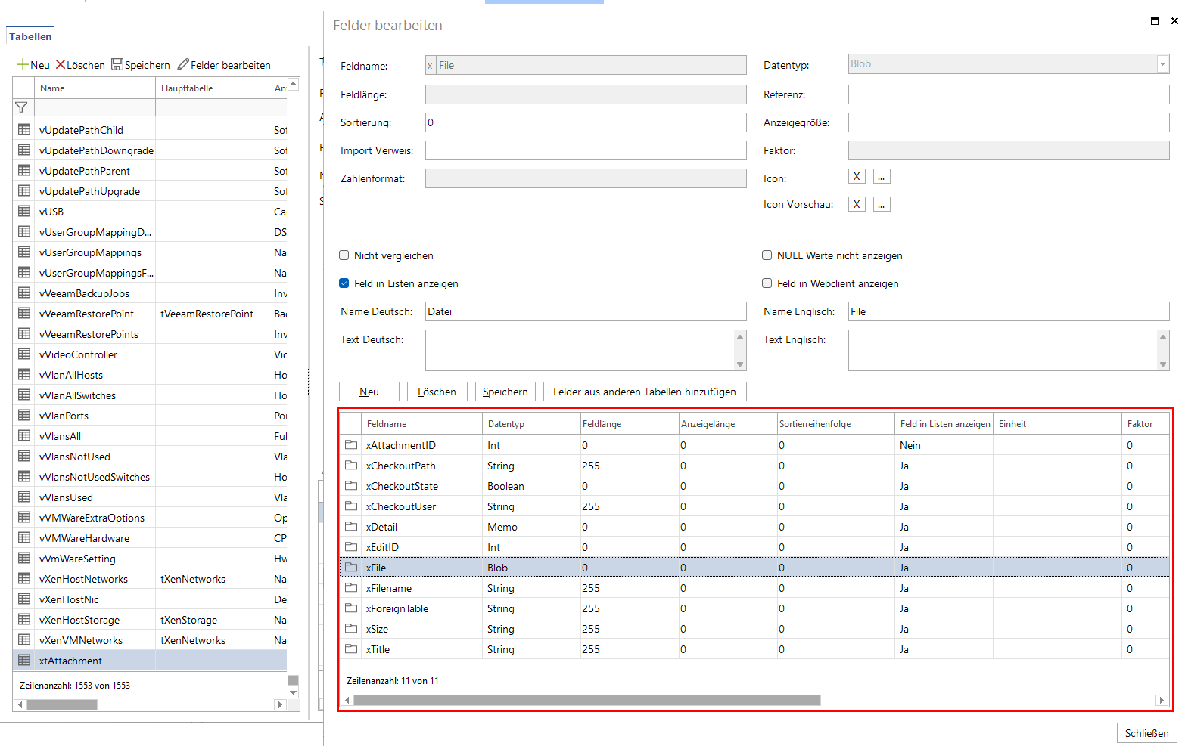Click the field list horizontal scrollbar thumb

(587, 701)
